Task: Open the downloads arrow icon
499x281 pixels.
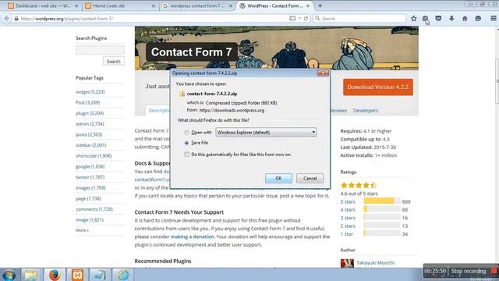Action: (x=451, y=19)
